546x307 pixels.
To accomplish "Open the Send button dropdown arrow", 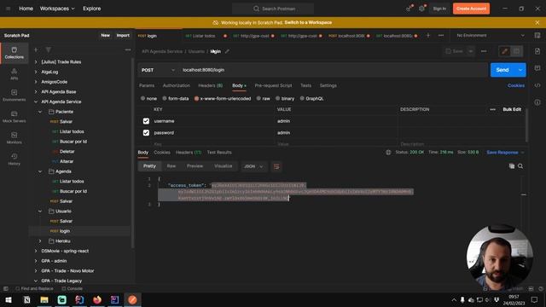I will (x=520, y=70).
